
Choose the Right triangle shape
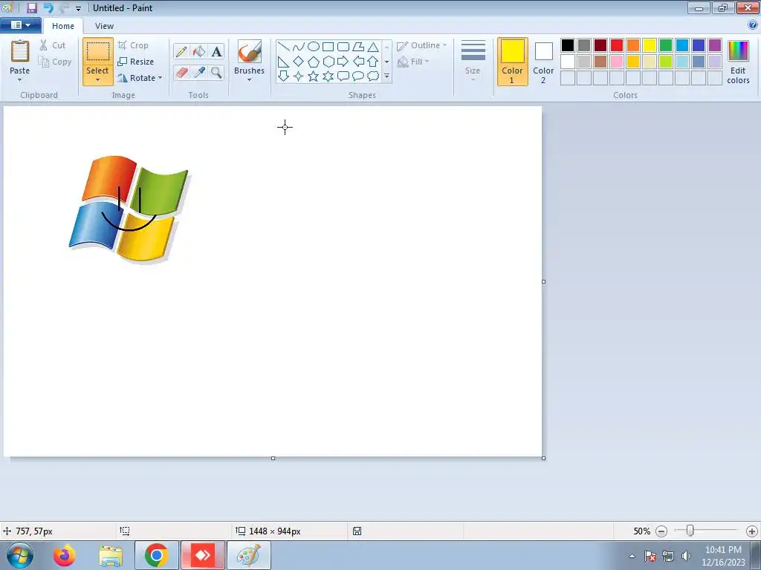283,62
